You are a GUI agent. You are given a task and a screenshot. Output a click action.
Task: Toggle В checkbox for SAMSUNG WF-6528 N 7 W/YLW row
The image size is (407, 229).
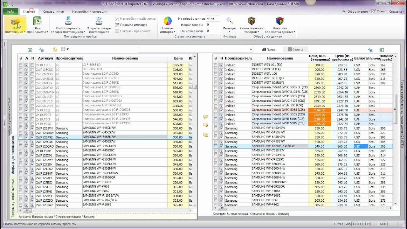215,146
